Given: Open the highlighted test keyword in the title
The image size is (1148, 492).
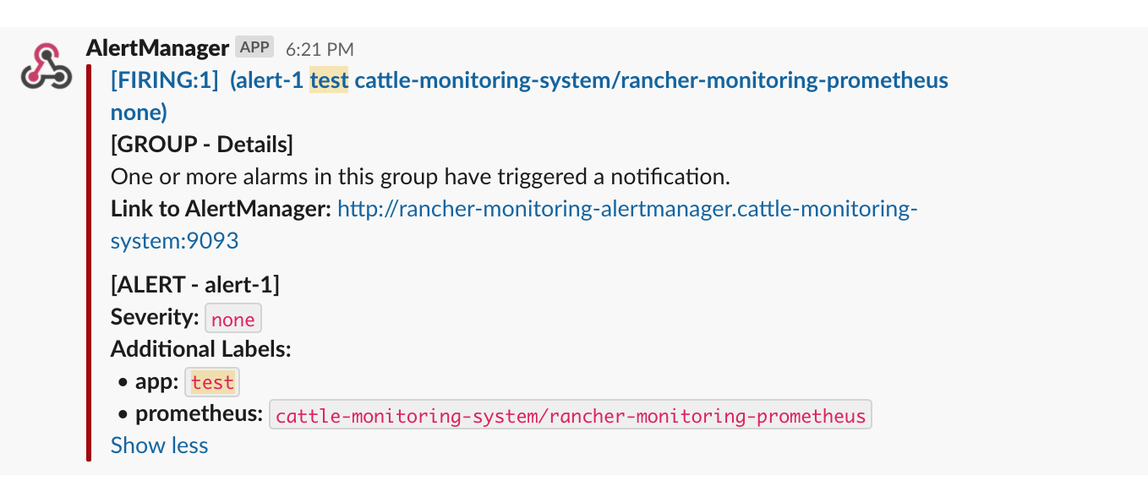Looking at the screenshot, I should coord(329,79).
